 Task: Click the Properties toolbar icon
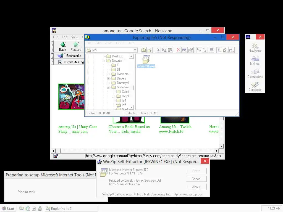191,50
